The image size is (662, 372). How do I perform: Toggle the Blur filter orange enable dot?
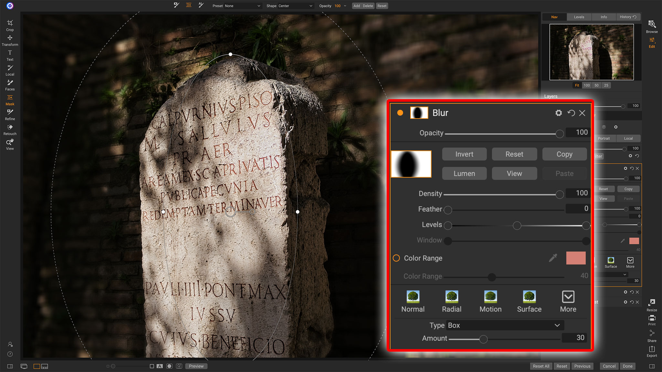[400, 113]
